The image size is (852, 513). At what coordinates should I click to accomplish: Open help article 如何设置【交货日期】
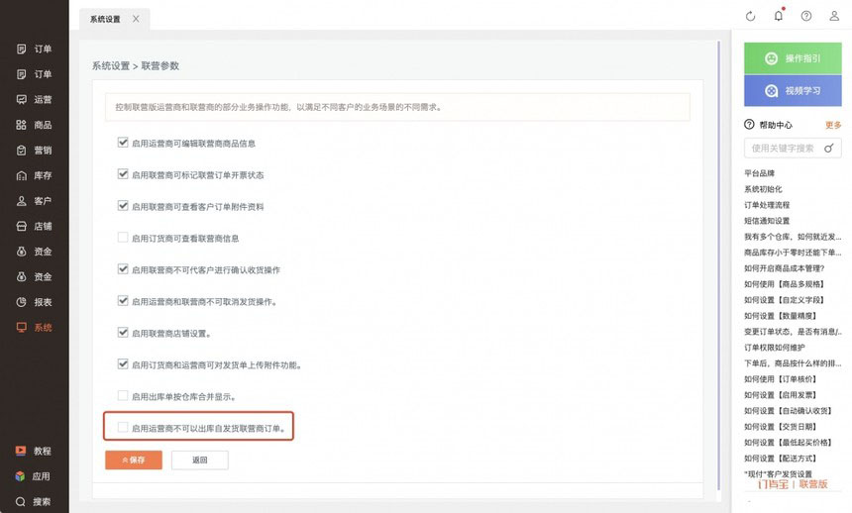(781, 427)
